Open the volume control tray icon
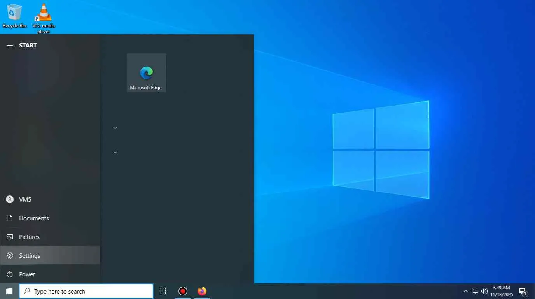This screenshot has height=299, width=535. pyautogui.click(x=484, y=291)
